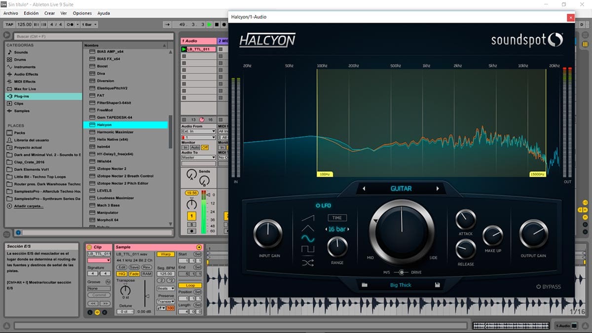This screenshot has width=592, height=333.
Task: Toggle the Halcyon BYPASS switch
Action: [x=539, y=287]
